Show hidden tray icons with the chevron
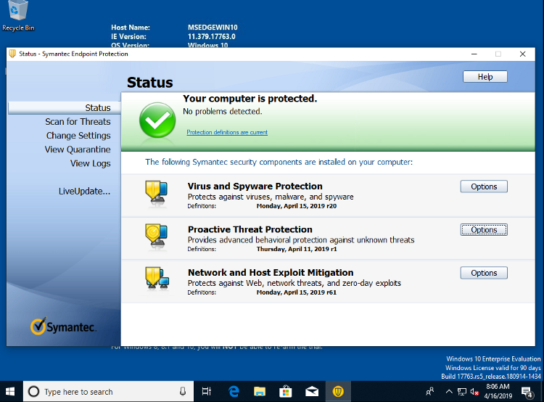Viewport: 544px width, 402px height. [449, 392]
